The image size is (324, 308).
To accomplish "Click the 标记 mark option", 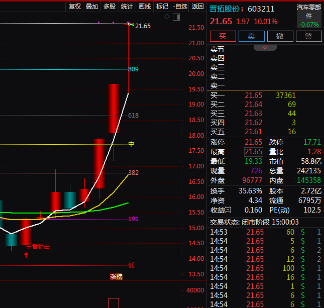I will pyautogui.click(x=162, y=7).
